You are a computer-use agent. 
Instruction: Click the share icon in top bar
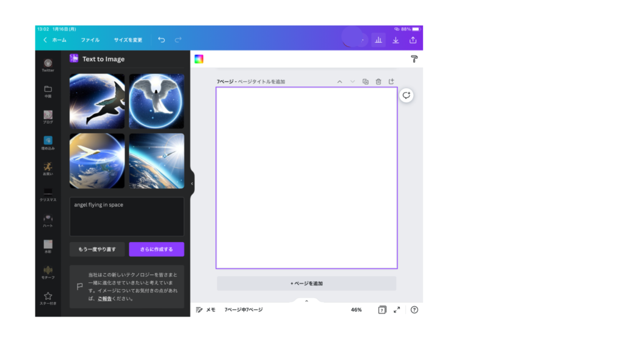(x=413, y=40)
